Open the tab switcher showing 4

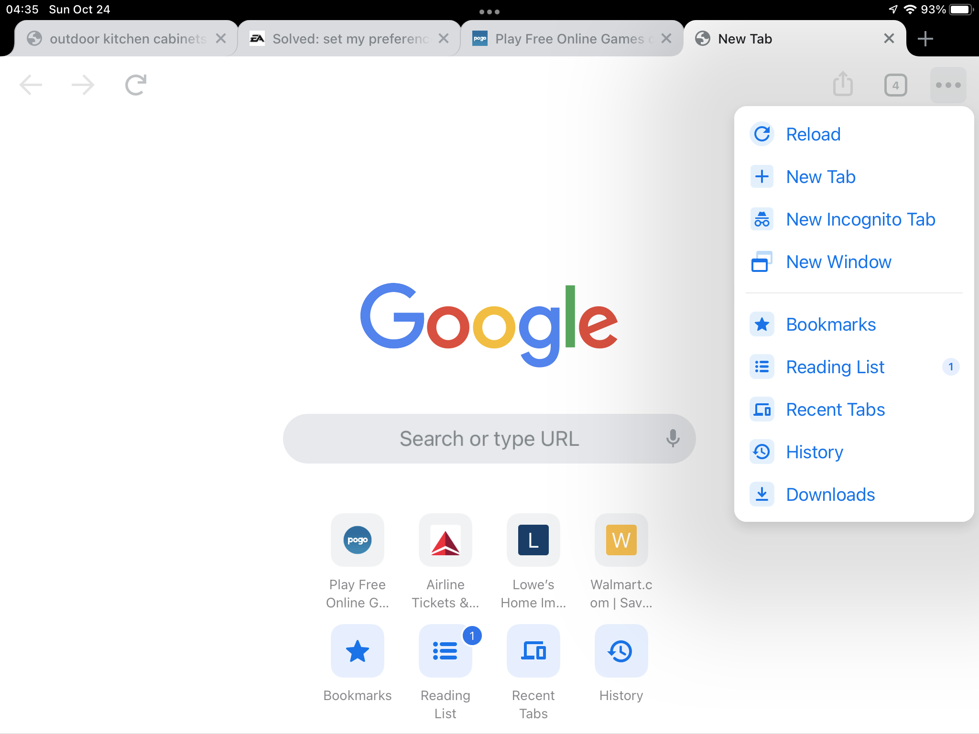tap(895, 85)
